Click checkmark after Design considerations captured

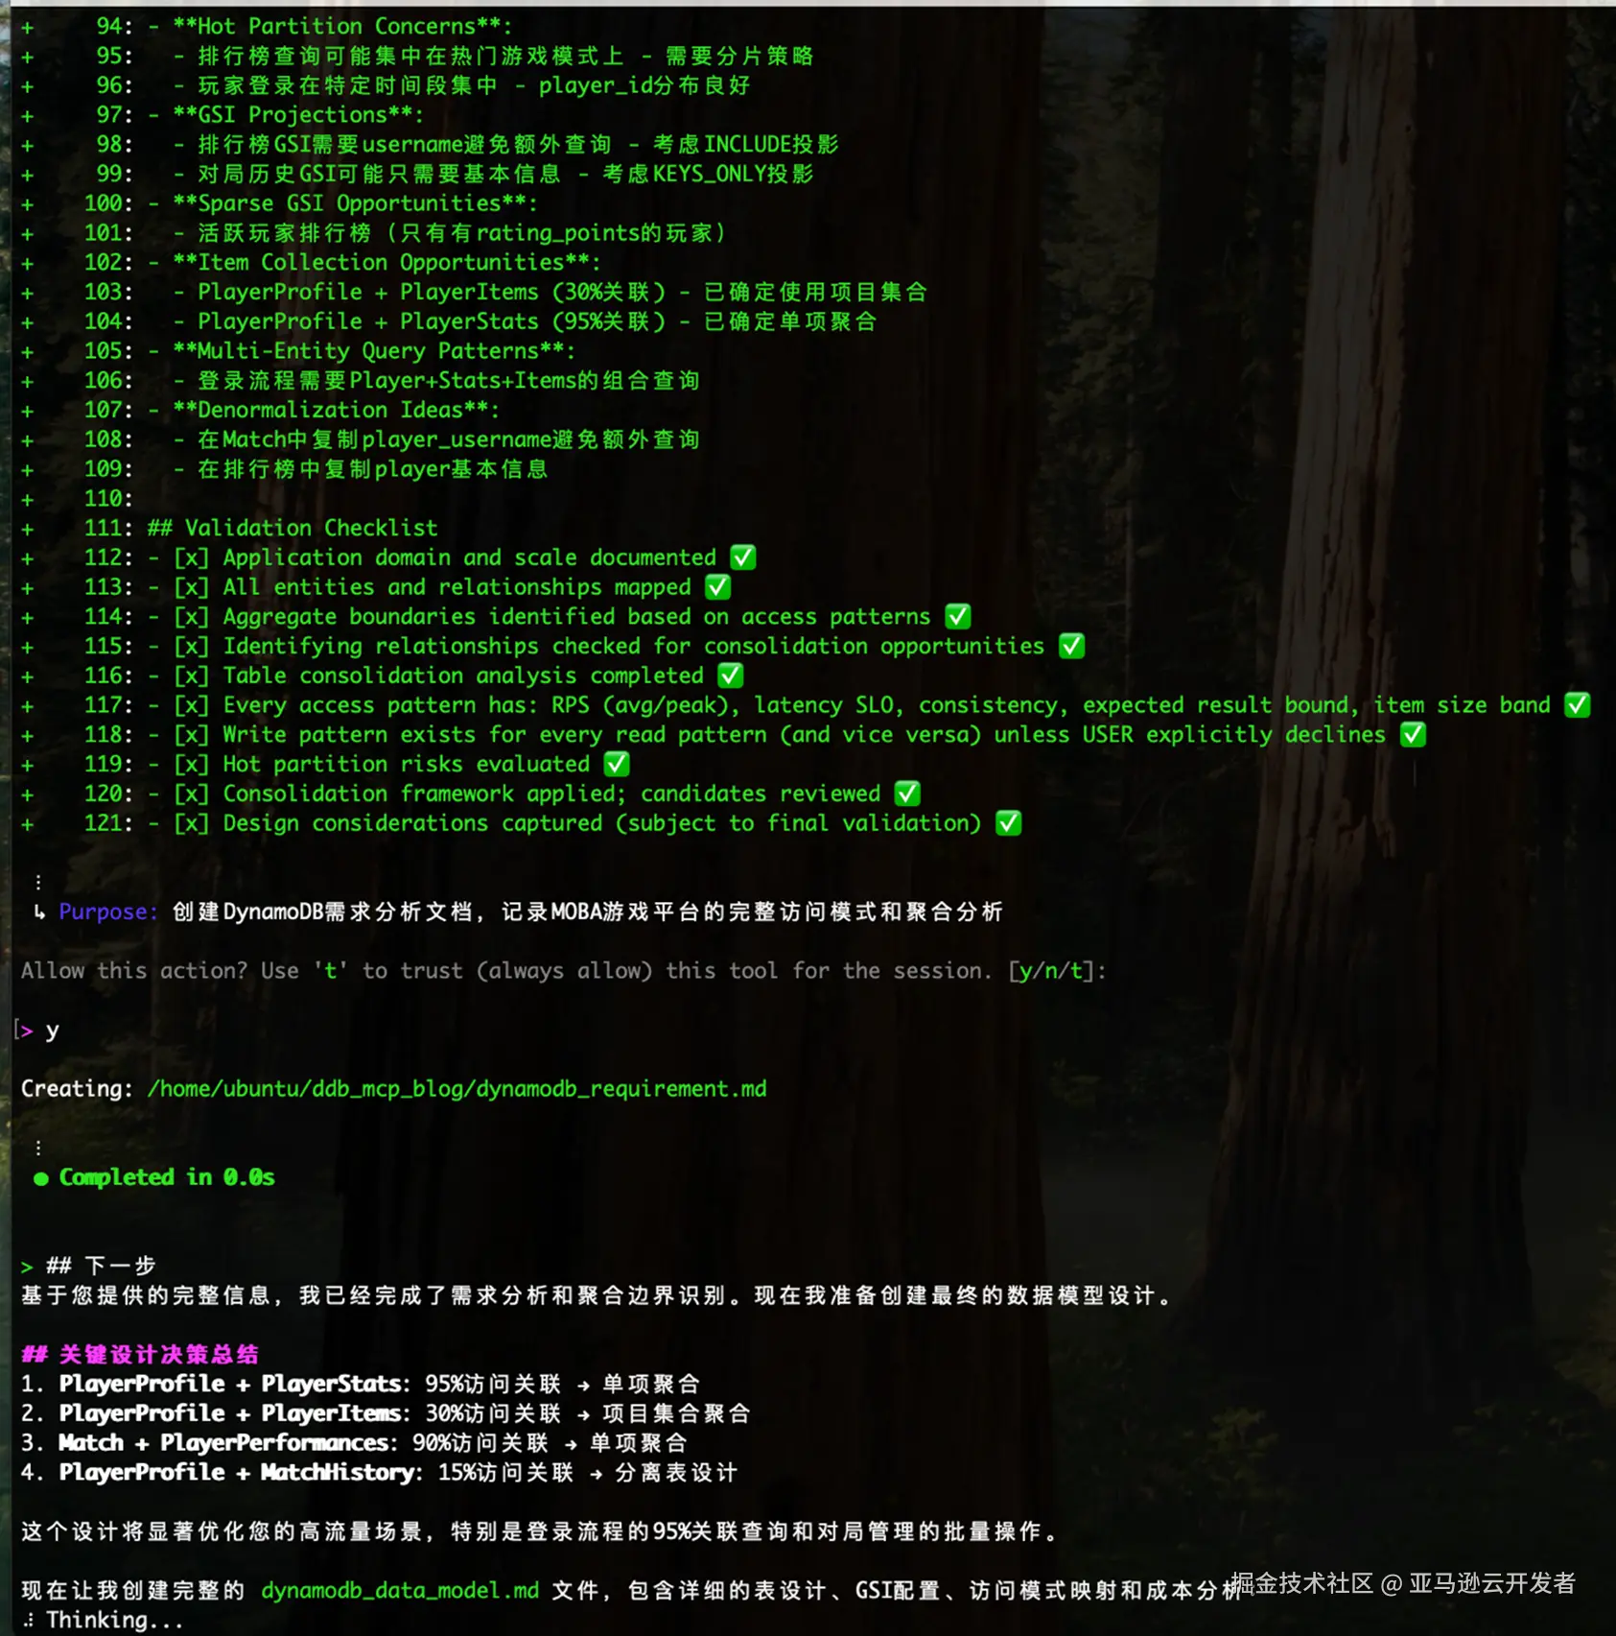1008,822
